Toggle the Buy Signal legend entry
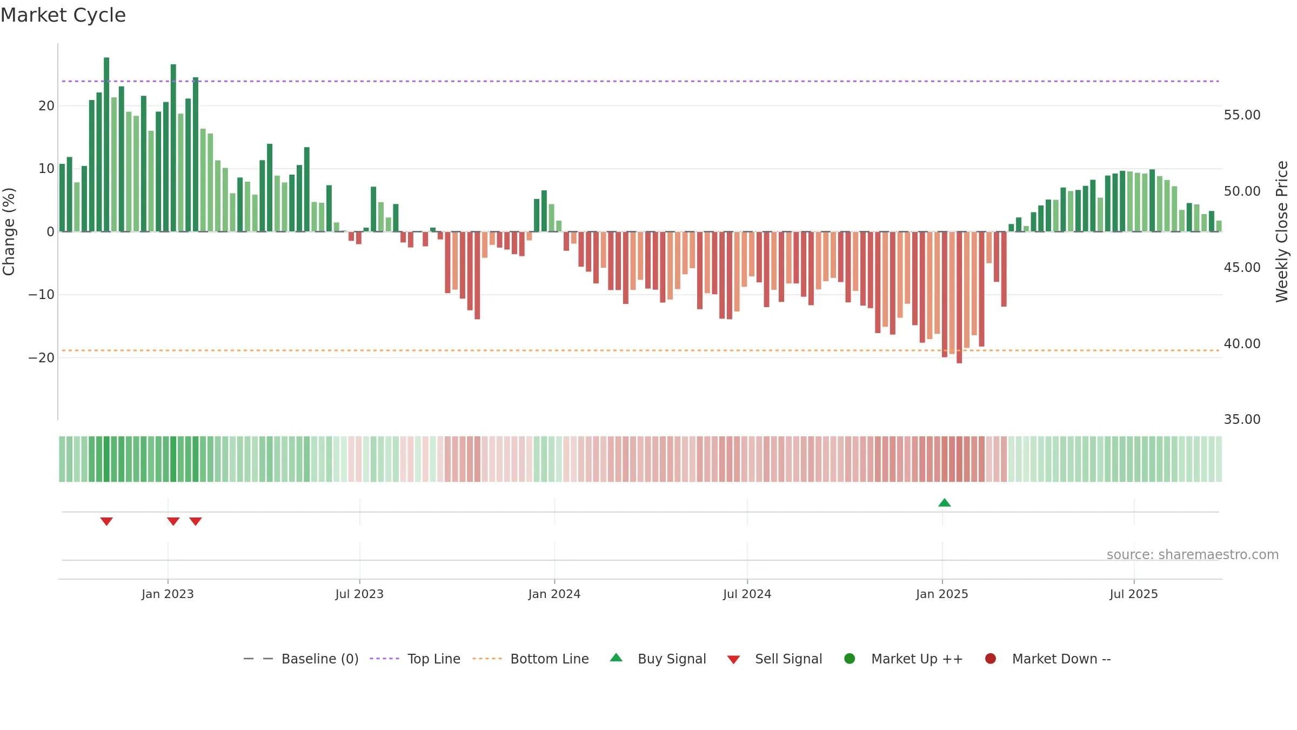 658,659
